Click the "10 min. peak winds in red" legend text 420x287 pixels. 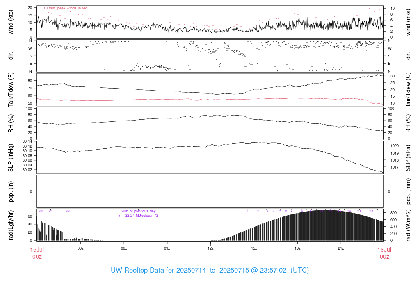click(65, 8)
